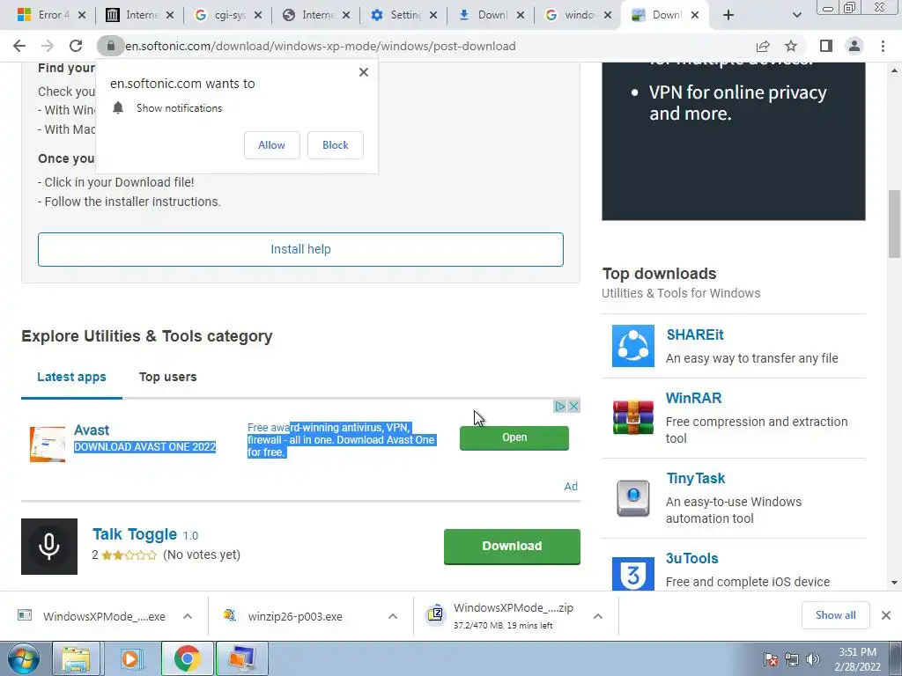Click the AdChoices triangle icon
The width and height of the screenshot is (902, 676).
[x=559, y=406]
